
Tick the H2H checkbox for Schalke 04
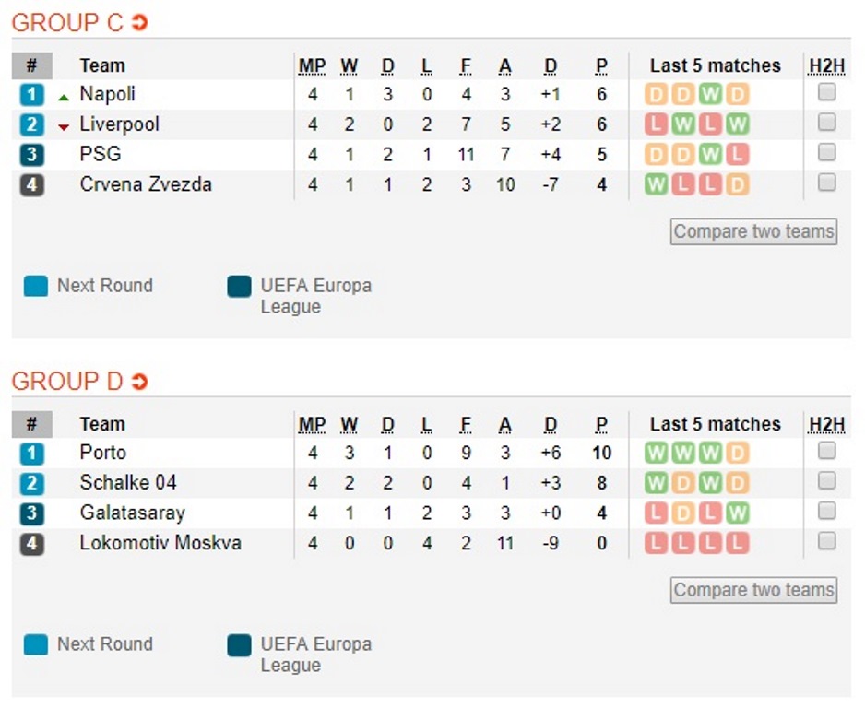[x=826, y=481]
